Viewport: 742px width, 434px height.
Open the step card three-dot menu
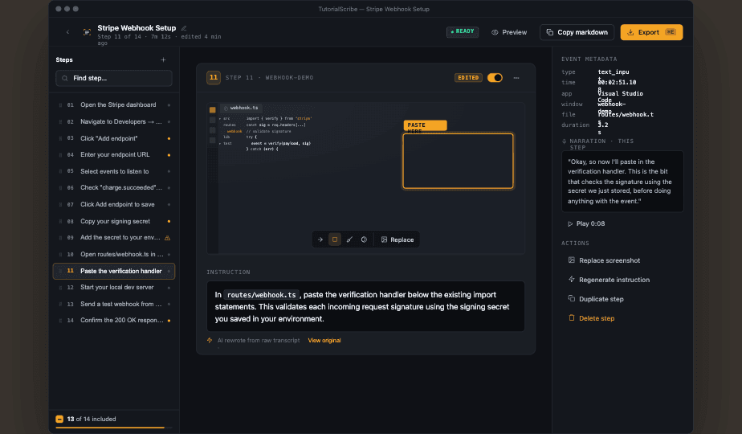tap(516, 78)
